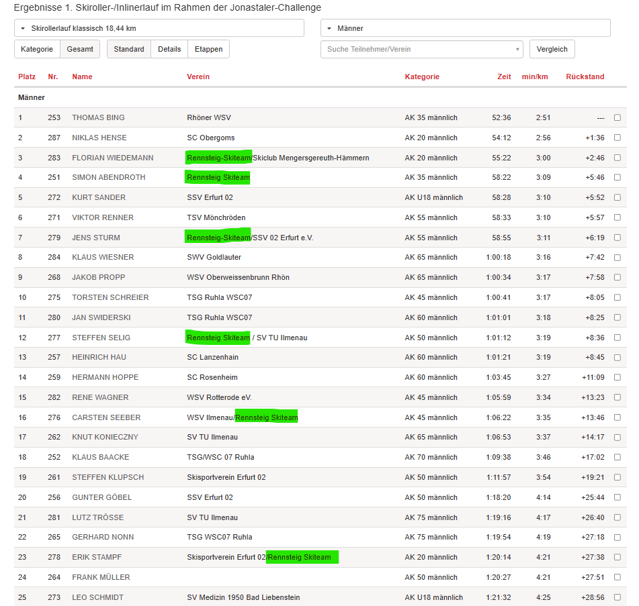The width and height of the screenshot is (639, 606).
Task: Click the Verein column header
Action: pos(198,77)
